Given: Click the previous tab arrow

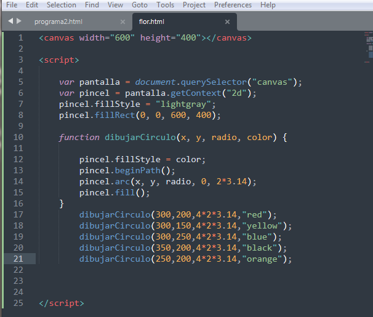Looking at the screenshot, I should pos(10,21).
